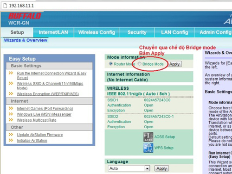
Task: Click the arrow bullet beside Wireless Multicast Rate
Action: point(11,119)
